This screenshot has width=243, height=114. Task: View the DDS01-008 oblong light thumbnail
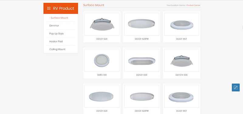coord(142,60)
